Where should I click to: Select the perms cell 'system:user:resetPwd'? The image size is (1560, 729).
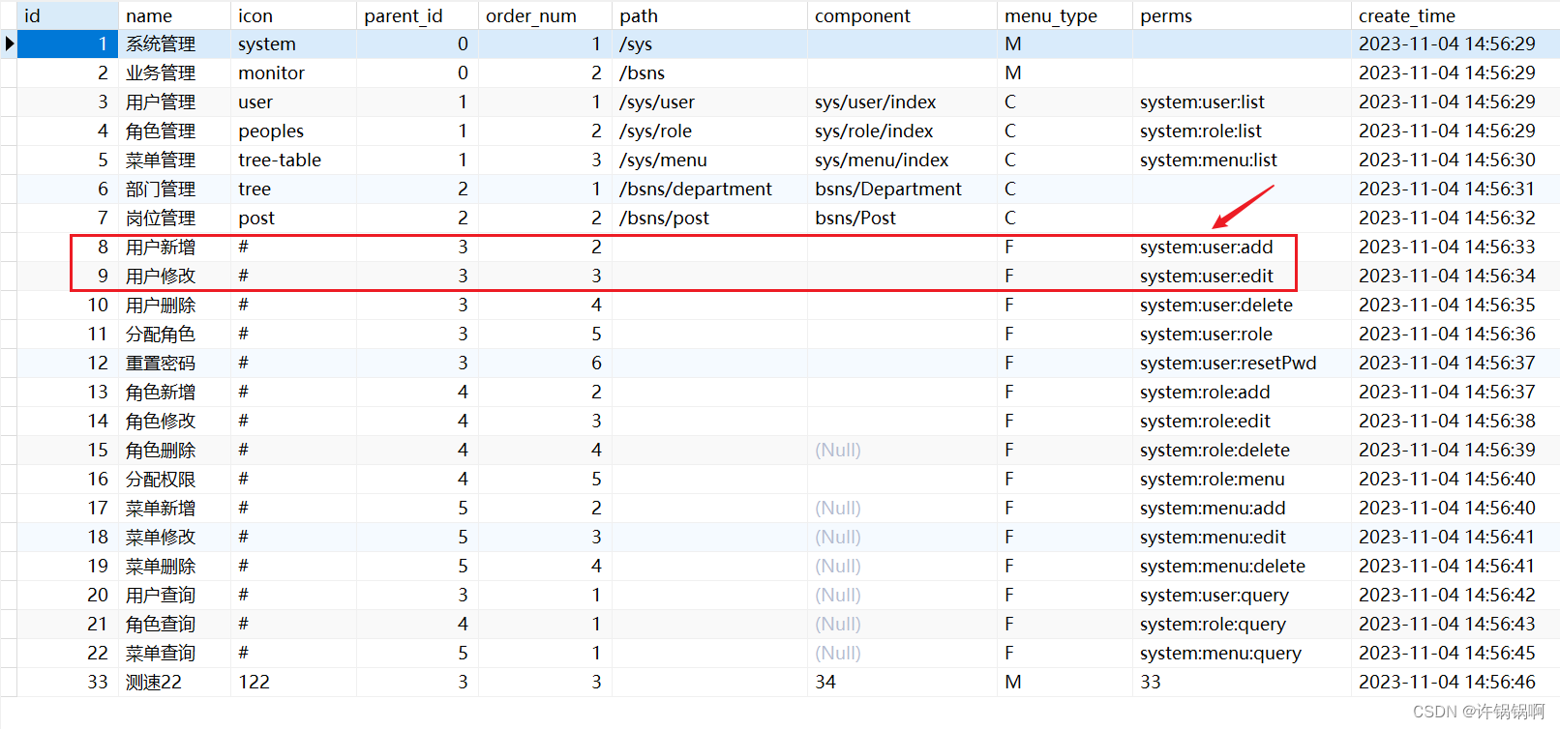1242,364
